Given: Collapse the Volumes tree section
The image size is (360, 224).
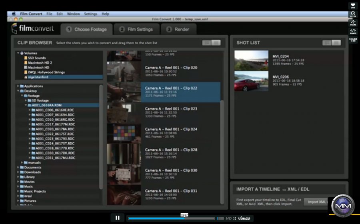Looking at the screenshot, I should pyautogui.click(x=18, y=53).
